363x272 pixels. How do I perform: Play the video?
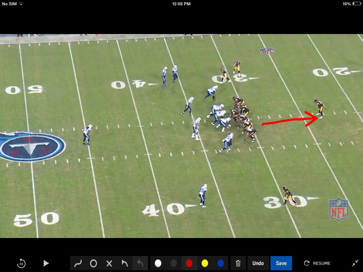point(46,263)
